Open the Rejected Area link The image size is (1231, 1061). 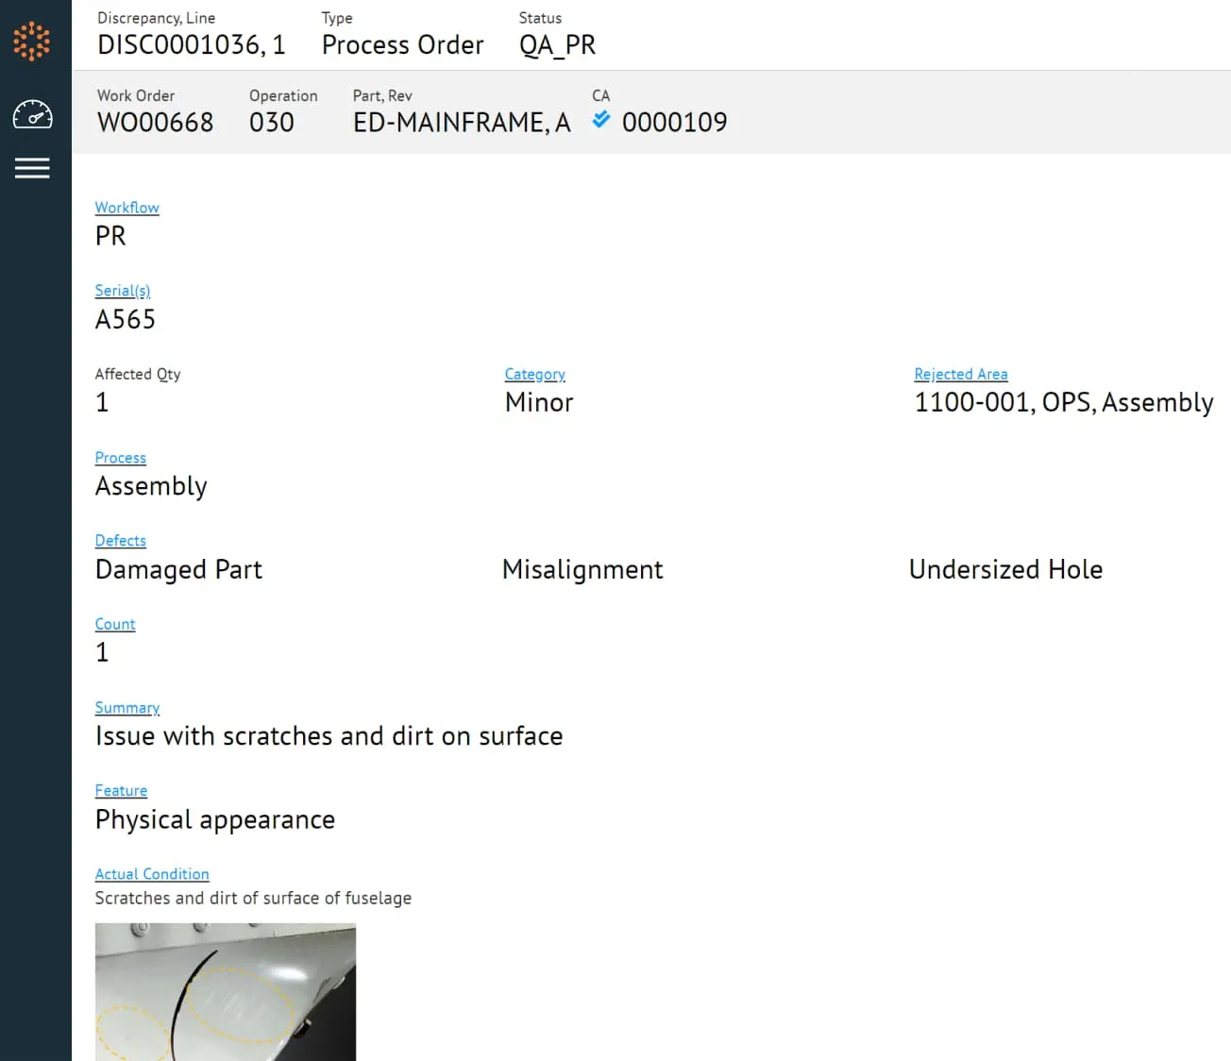coord(961,374)
